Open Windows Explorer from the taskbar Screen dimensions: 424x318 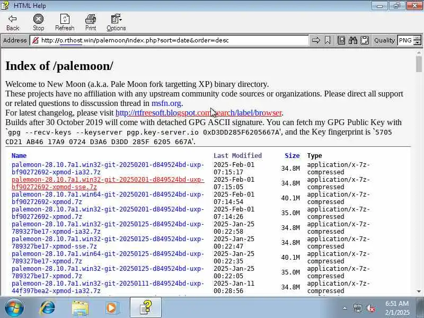click(x=80, y=308)
